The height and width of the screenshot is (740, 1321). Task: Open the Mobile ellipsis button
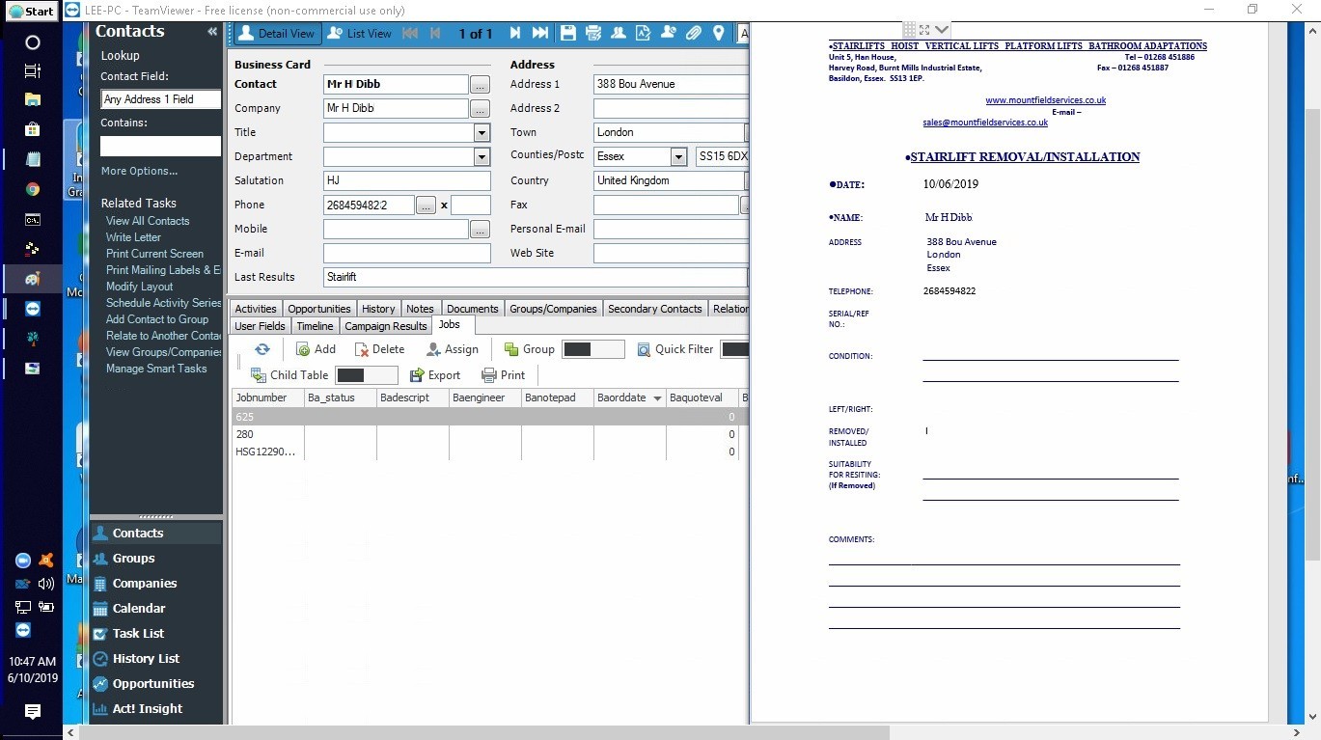coord(480,230)
